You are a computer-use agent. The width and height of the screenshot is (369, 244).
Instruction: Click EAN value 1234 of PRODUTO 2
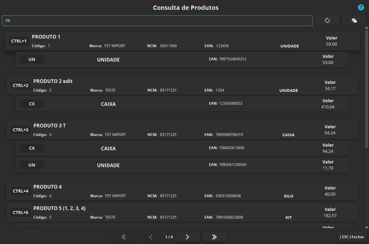point(220,90)
